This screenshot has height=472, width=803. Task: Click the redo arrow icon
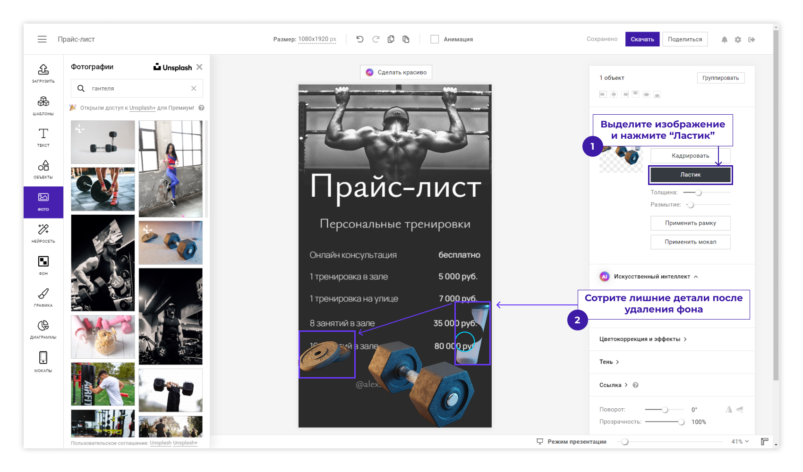coord(376,39)
